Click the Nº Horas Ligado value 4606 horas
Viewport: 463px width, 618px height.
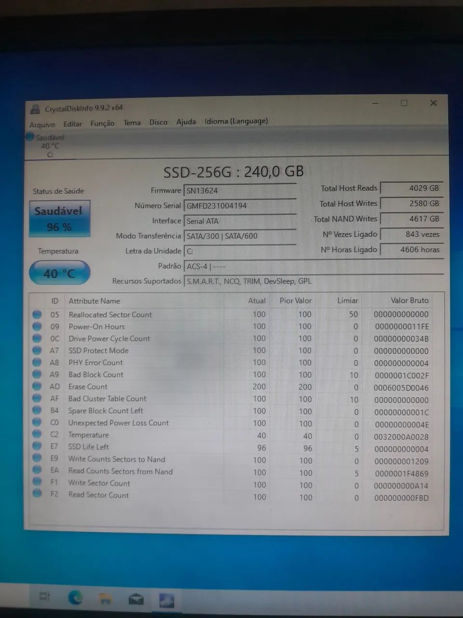(412, 250)
